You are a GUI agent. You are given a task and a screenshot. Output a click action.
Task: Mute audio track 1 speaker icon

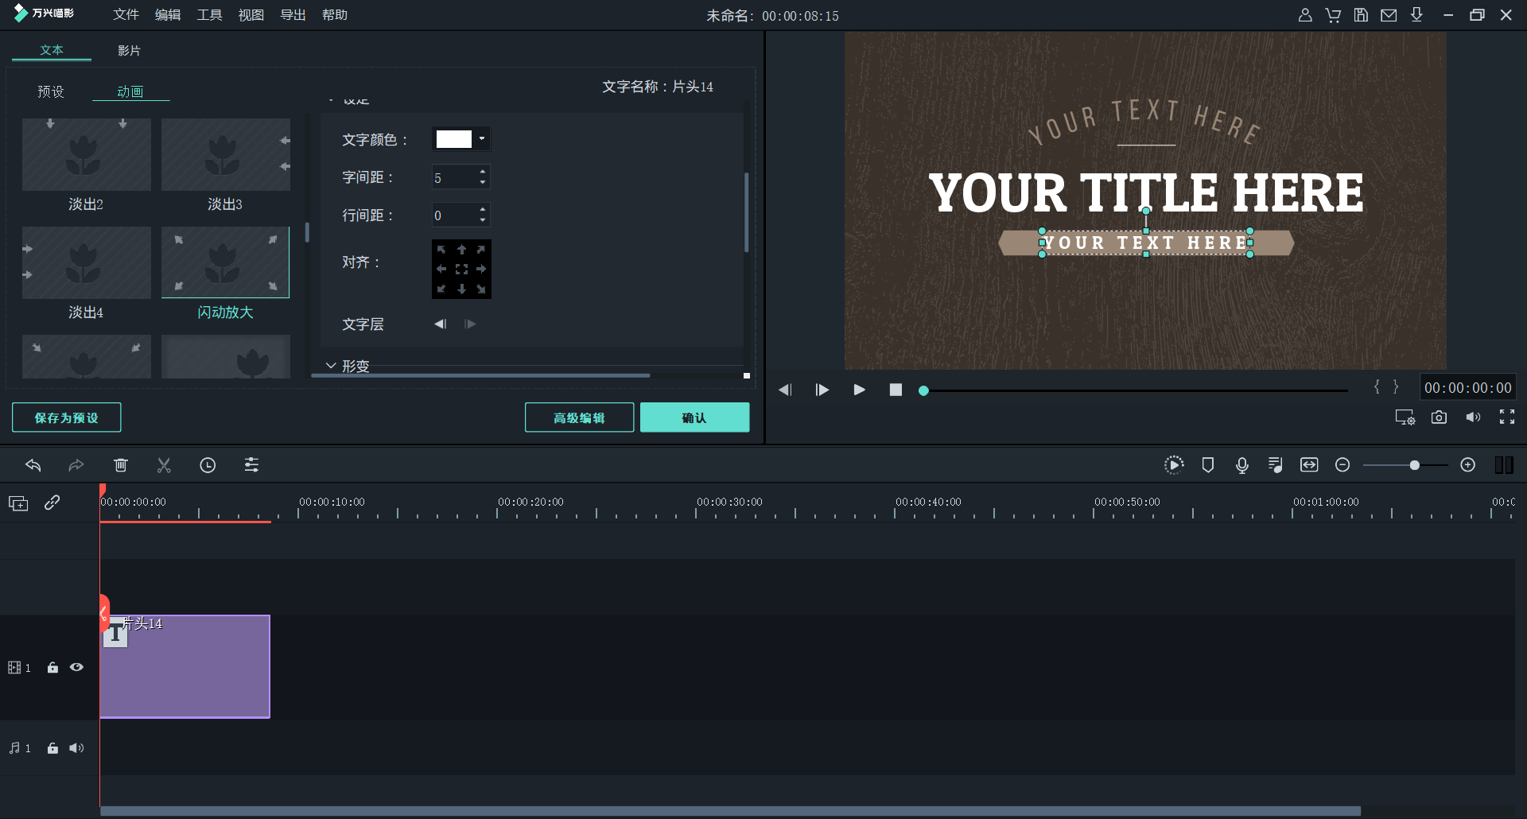pyautogui.click(x=76, y=748)
